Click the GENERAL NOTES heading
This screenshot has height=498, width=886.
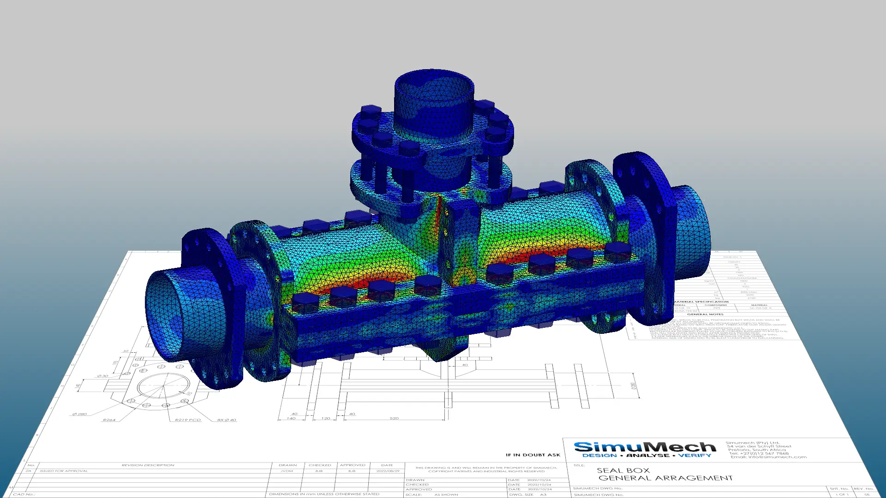click(x=705, y=314)
